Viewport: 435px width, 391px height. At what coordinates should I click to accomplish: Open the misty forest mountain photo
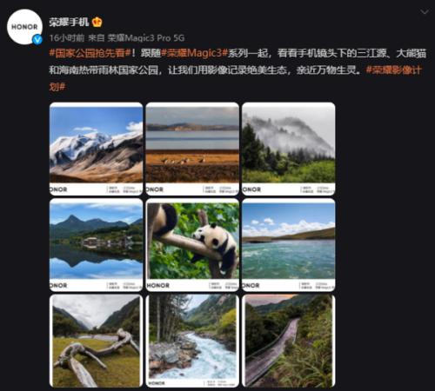pos(289,149)
